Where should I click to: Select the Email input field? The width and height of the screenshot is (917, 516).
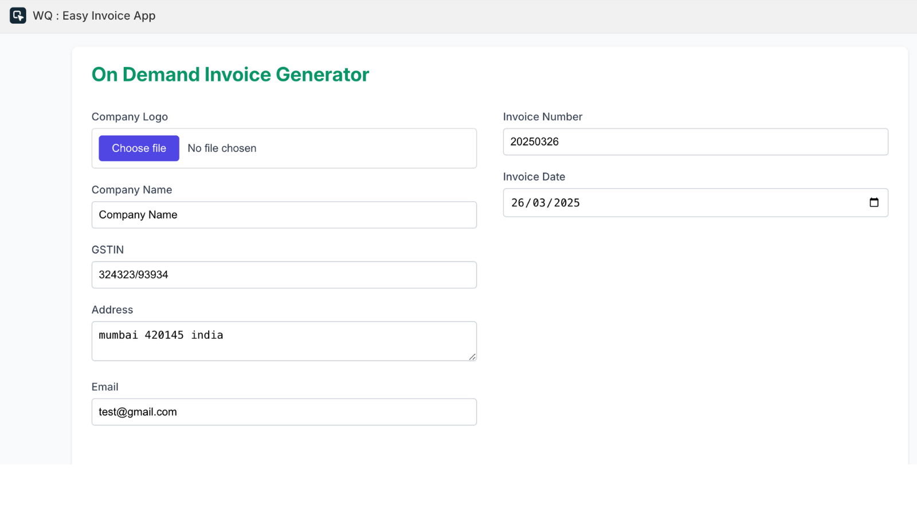pos(284,412)
